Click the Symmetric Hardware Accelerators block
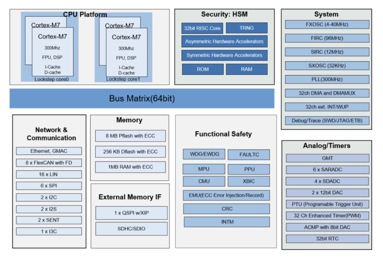383x260 pixels. (224, 55)
